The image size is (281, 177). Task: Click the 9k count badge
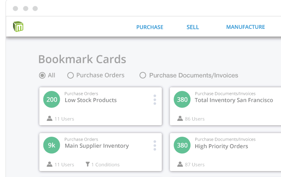pyautogui.click(x=52, y=145)
